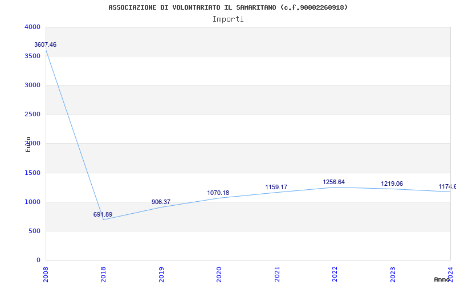Click the x-axis year 2008
The width and height of the screenshot is (456, 285).
[x=46, y=274]
